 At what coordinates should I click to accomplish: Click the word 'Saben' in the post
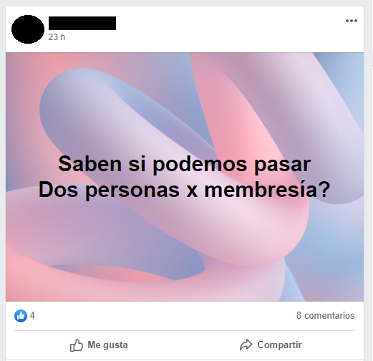click(x=90, y=164)
